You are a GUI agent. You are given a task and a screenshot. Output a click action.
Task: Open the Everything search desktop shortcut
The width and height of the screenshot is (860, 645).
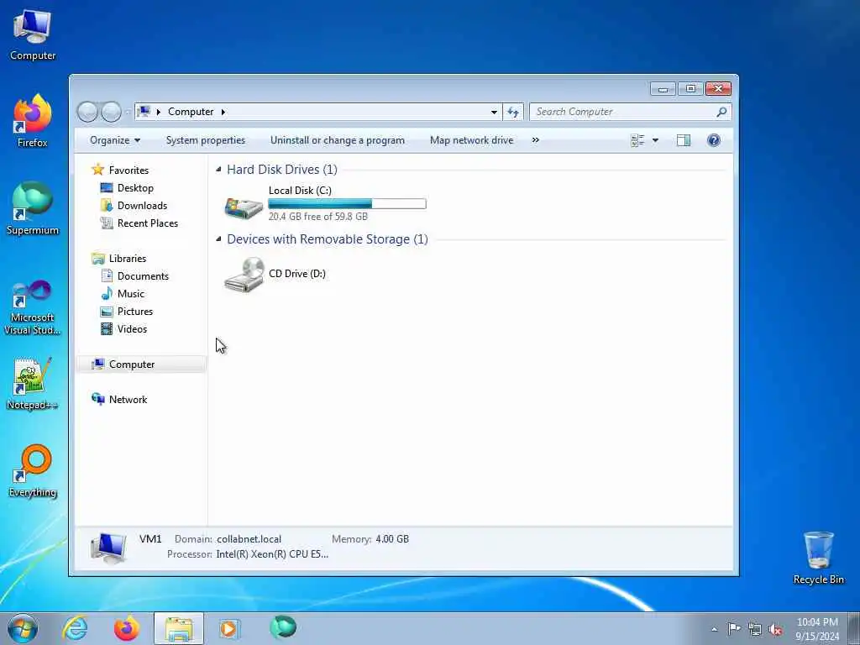pyautogui.click(x=33, y=470)
